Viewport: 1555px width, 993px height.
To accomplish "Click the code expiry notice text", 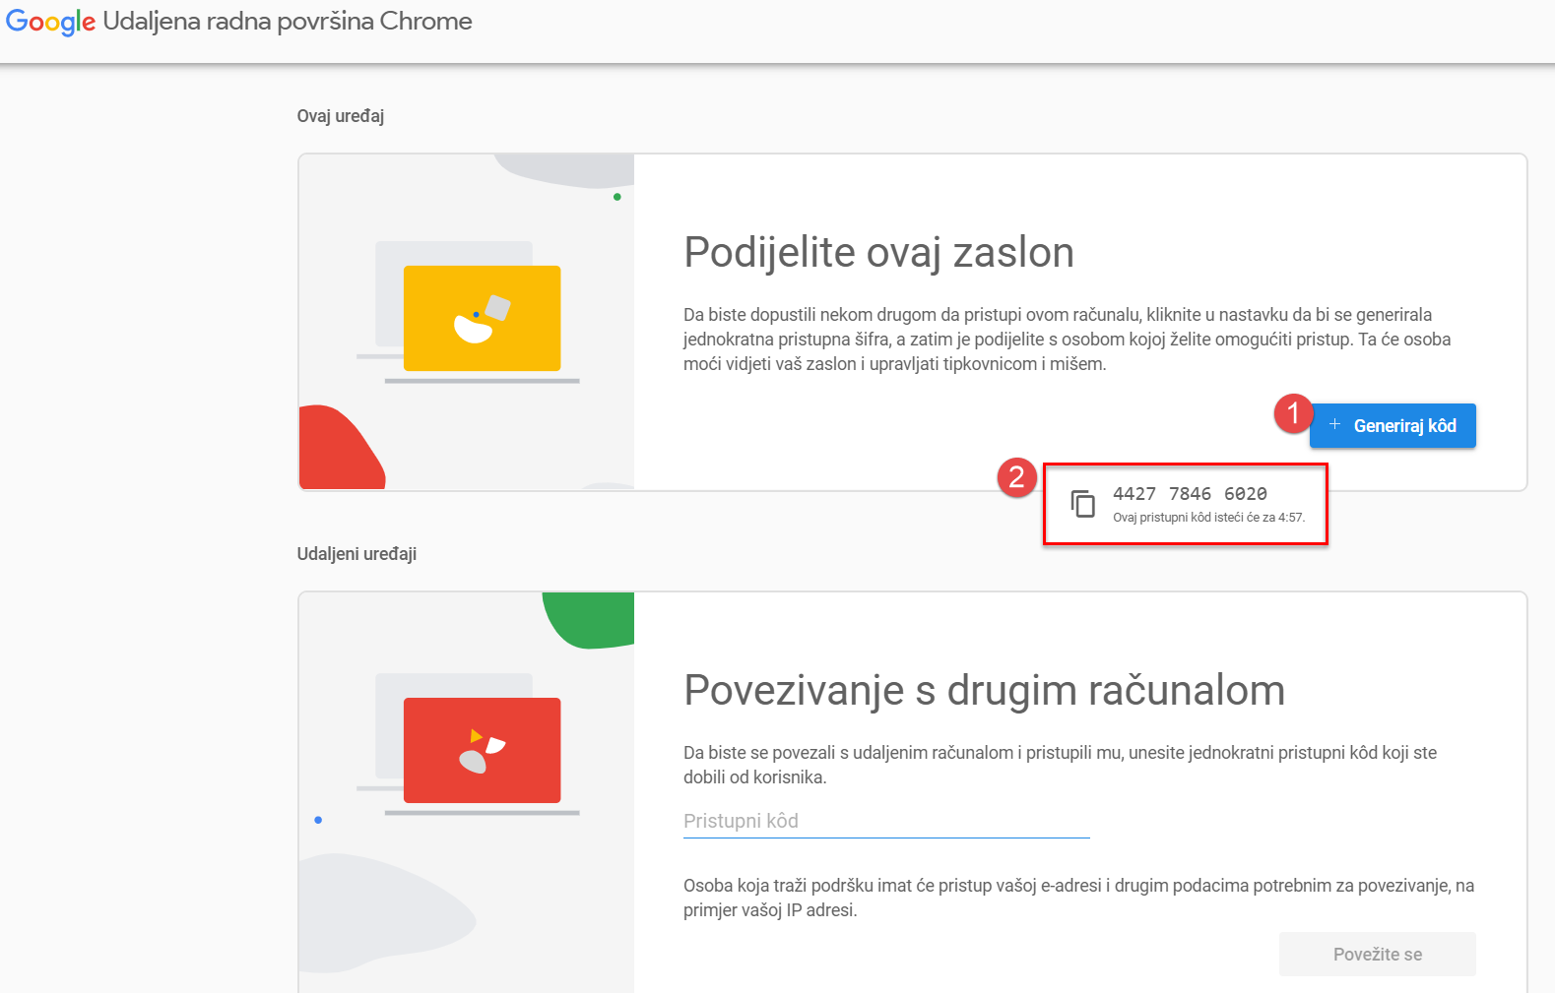I will click(x=1208, y=518).
